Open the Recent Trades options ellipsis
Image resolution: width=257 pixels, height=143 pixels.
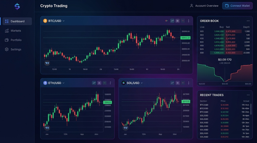click(248, 95)
